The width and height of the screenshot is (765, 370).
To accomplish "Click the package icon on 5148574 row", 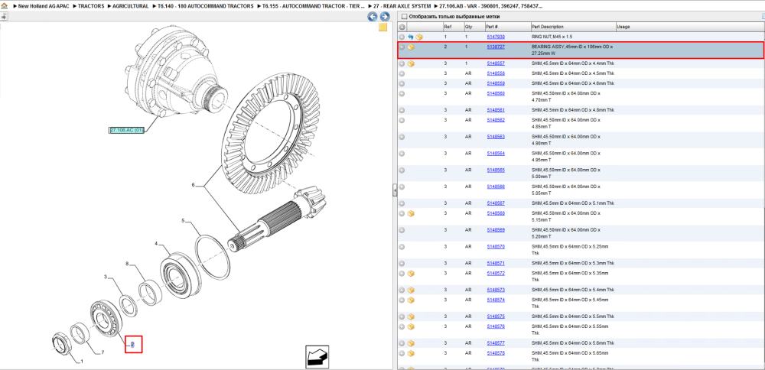I will (x=411, y=300).
